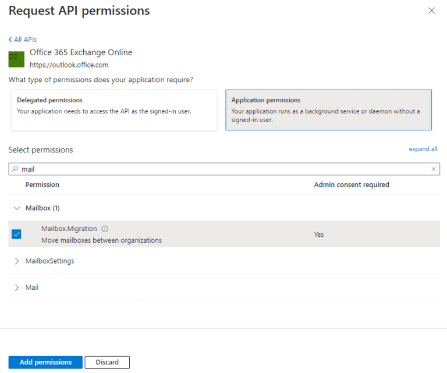
Task: Click the MailboxSettings group label
Action: [50, 261]
